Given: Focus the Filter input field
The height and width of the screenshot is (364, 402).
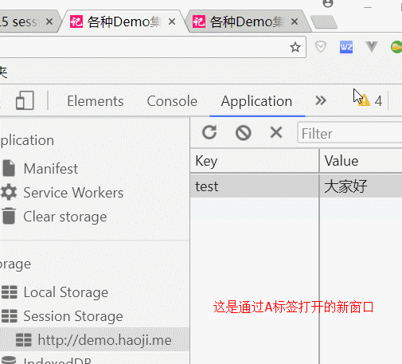Looking at the screenshot, I should tap(349, 133).
